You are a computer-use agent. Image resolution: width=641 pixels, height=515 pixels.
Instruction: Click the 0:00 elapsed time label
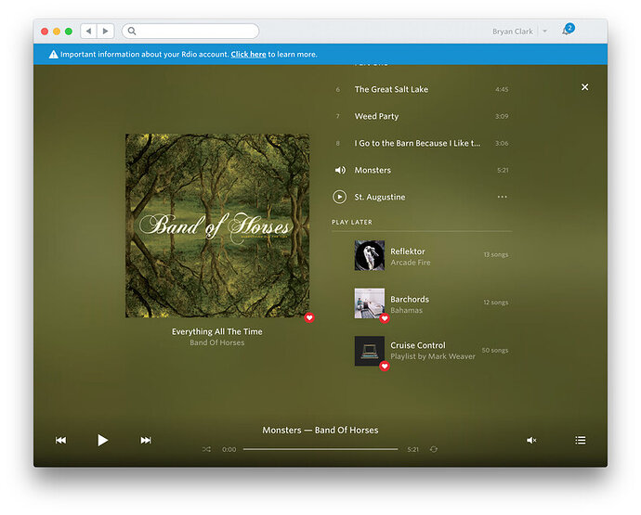[229, 449]
